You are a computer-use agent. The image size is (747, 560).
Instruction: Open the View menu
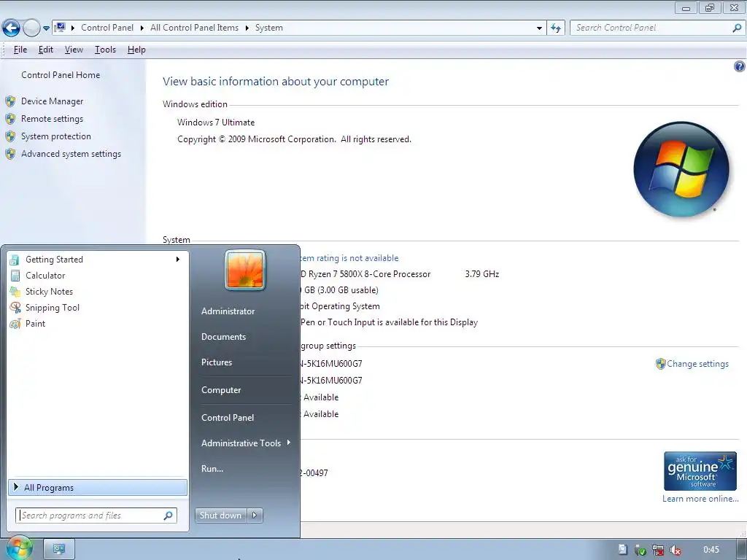tap(74, 50)
